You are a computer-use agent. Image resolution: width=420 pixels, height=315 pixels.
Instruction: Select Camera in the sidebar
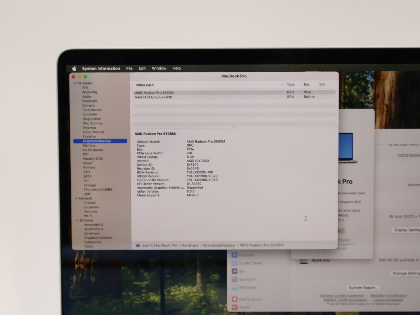coord(88,106)
